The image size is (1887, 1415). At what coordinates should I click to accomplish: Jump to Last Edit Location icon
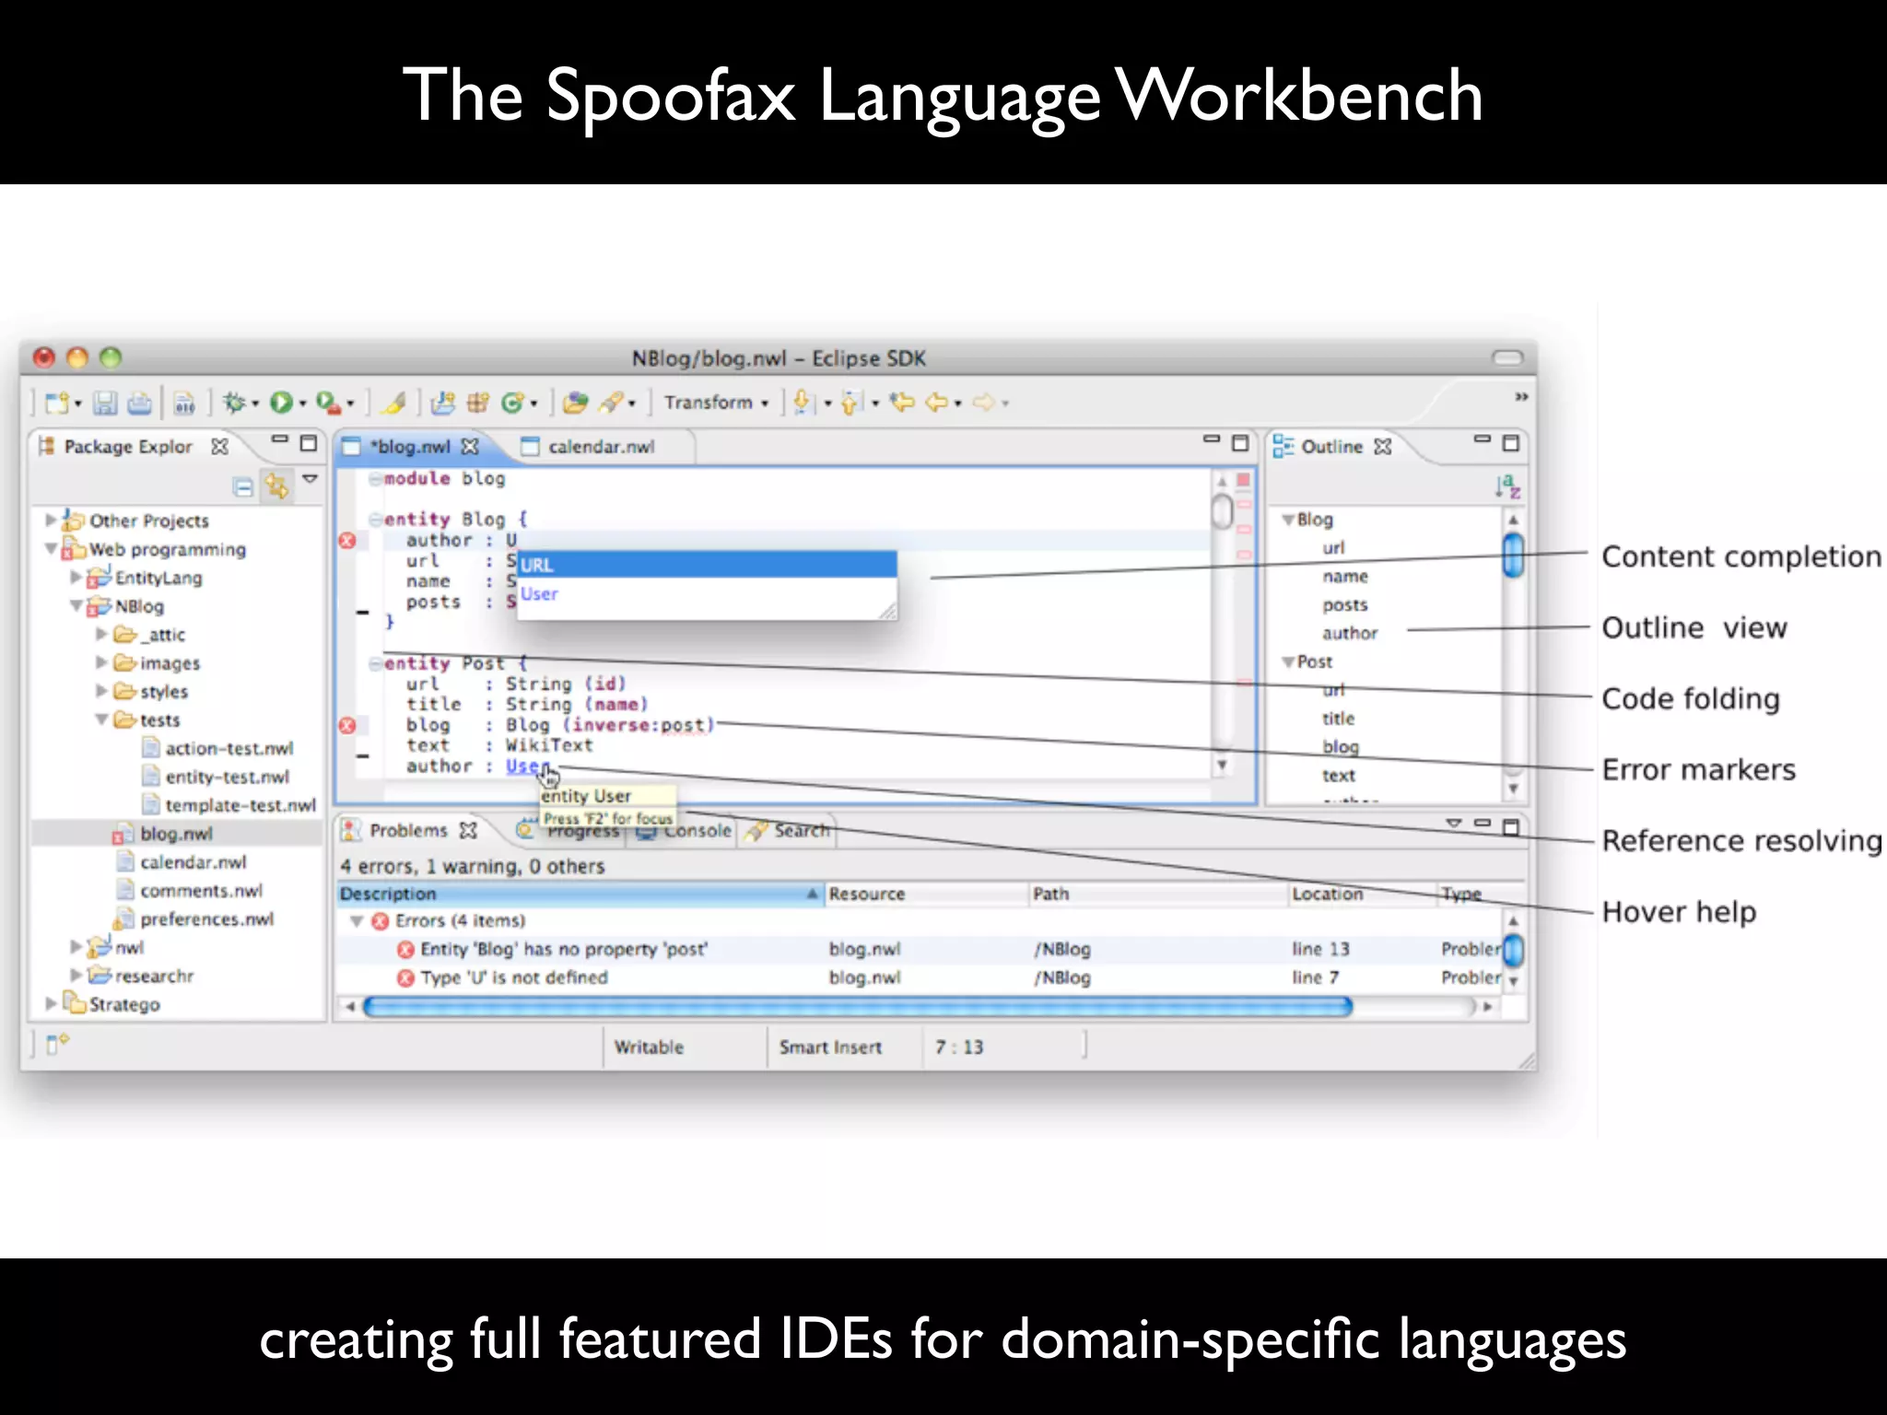pos(902,403)
